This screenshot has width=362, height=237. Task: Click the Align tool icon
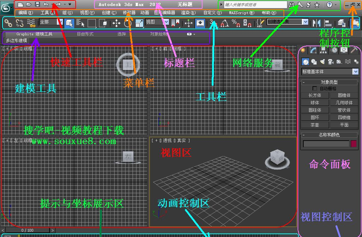[328, 23]
